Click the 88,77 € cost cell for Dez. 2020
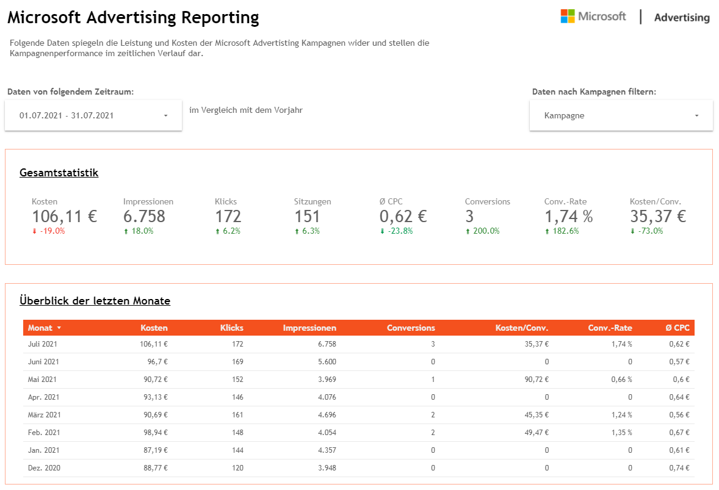 click(156, 468)
